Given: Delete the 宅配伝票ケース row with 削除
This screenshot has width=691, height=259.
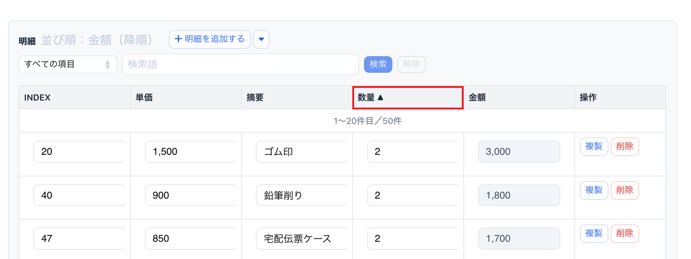Looking at the screenshot, I should pyautogui.click(x=625, y=234).
